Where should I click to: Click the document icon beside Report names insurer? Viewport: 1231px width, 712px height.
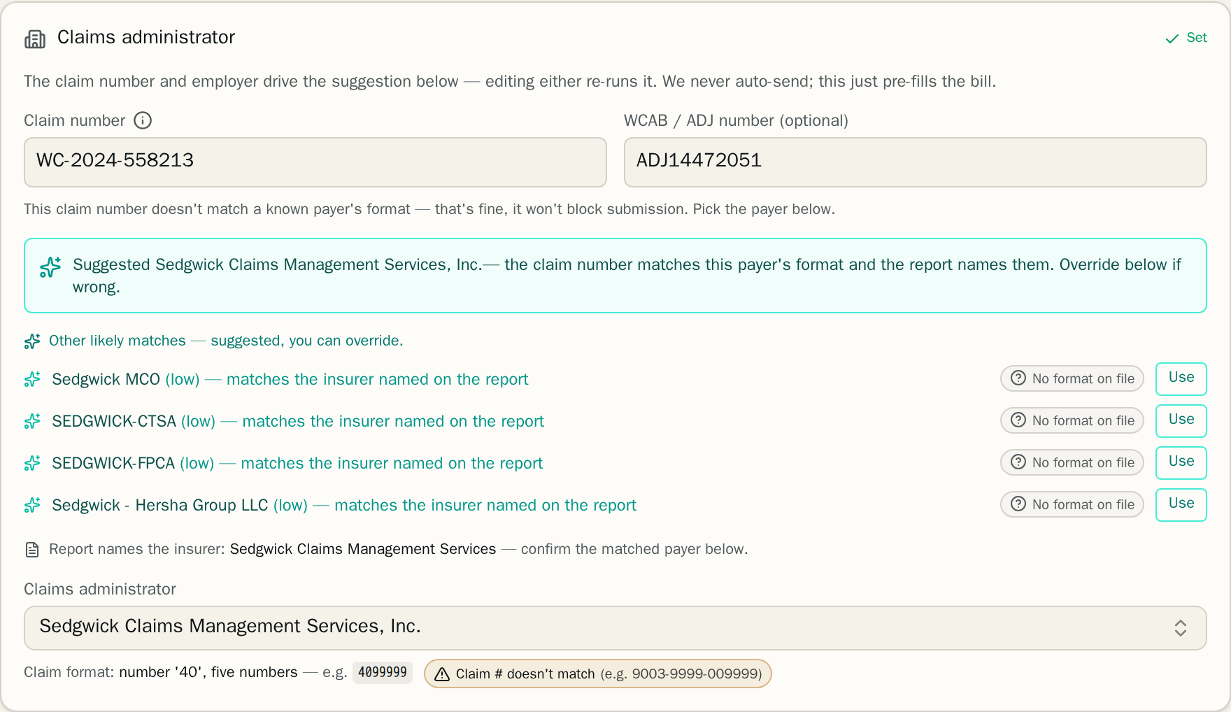tap(32, 550)
